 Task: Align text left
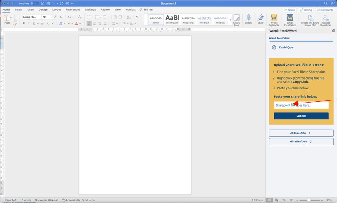tap(89, 23)
